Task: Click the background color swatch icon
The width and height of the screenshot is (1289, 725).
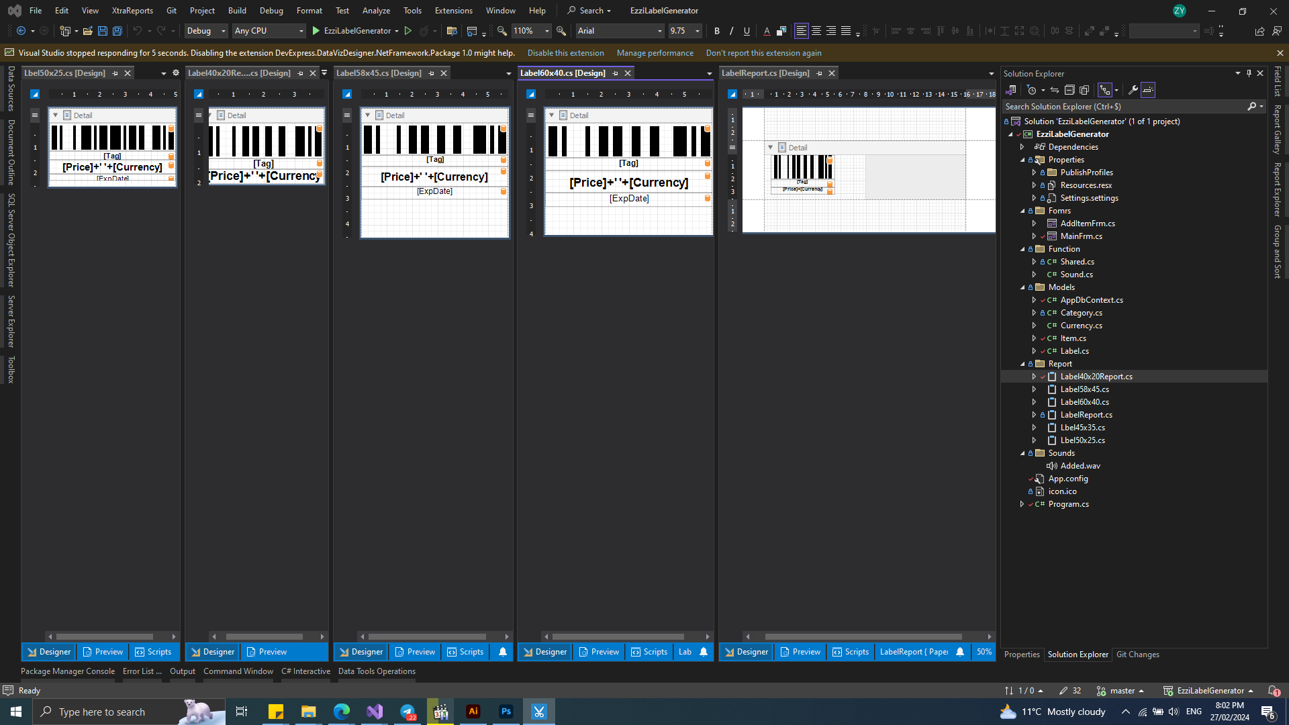Action: pyautogui.click(x=781, y=31)
